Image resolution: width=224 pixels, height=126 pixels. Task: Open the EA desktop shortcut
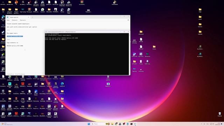[x=16, y=3]
